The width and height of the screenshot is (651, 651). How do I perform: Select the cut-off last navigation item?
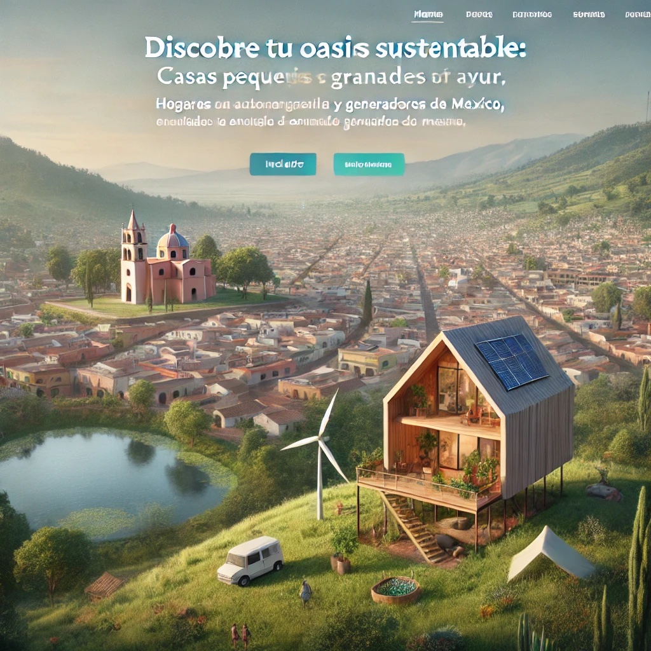(638, 15)
